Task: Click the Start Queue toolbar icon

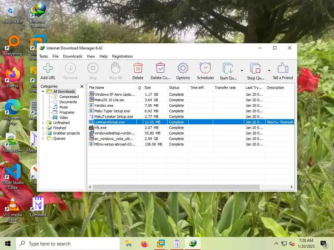Action: (x=228, y=68)
